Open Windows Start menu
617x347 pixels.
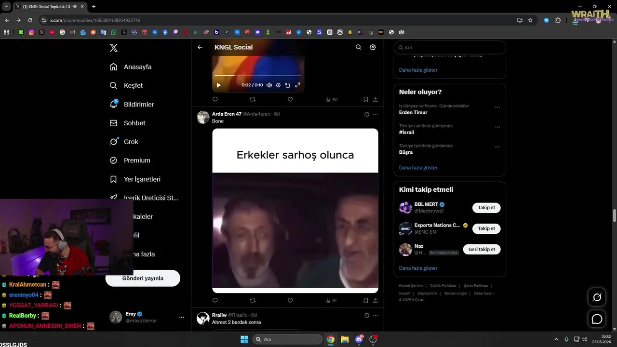244,339
